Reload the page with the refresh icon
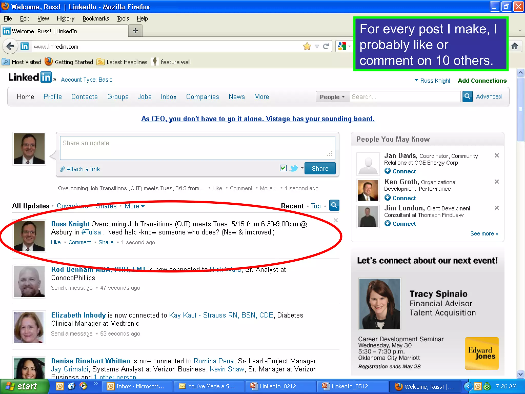 [x=326, y=46]
